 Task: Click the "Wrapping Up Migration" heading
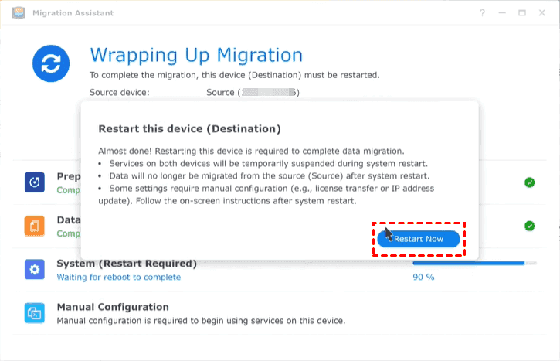tap(196, 55)
